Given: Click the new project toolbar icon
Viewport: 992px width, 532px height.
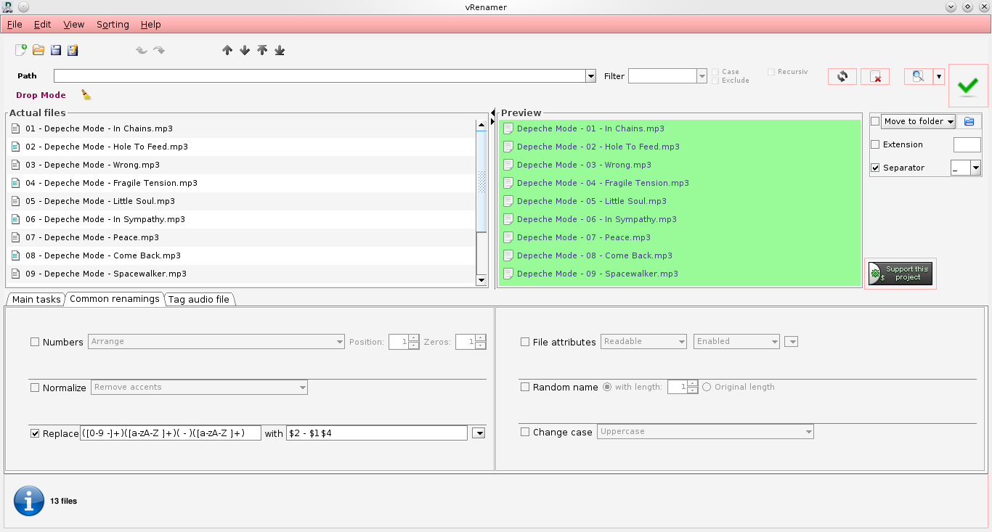Looking at the screenshot, I should [x=21, y=50].
